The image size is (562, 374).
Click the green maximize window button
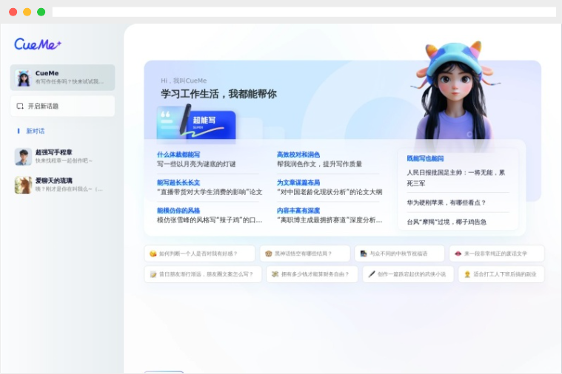[x=41, y=12]
